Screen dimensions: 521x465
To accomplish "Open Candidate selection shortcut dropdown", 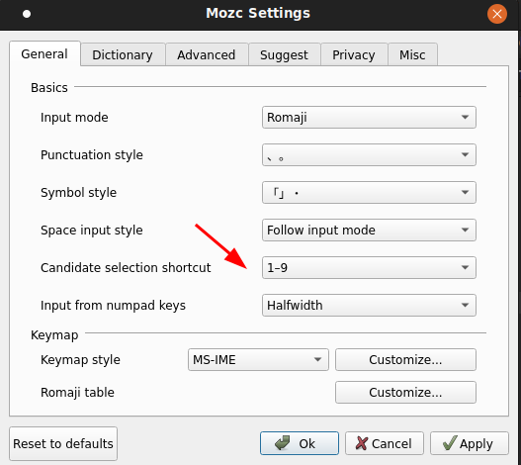I will tap(369, 268).
